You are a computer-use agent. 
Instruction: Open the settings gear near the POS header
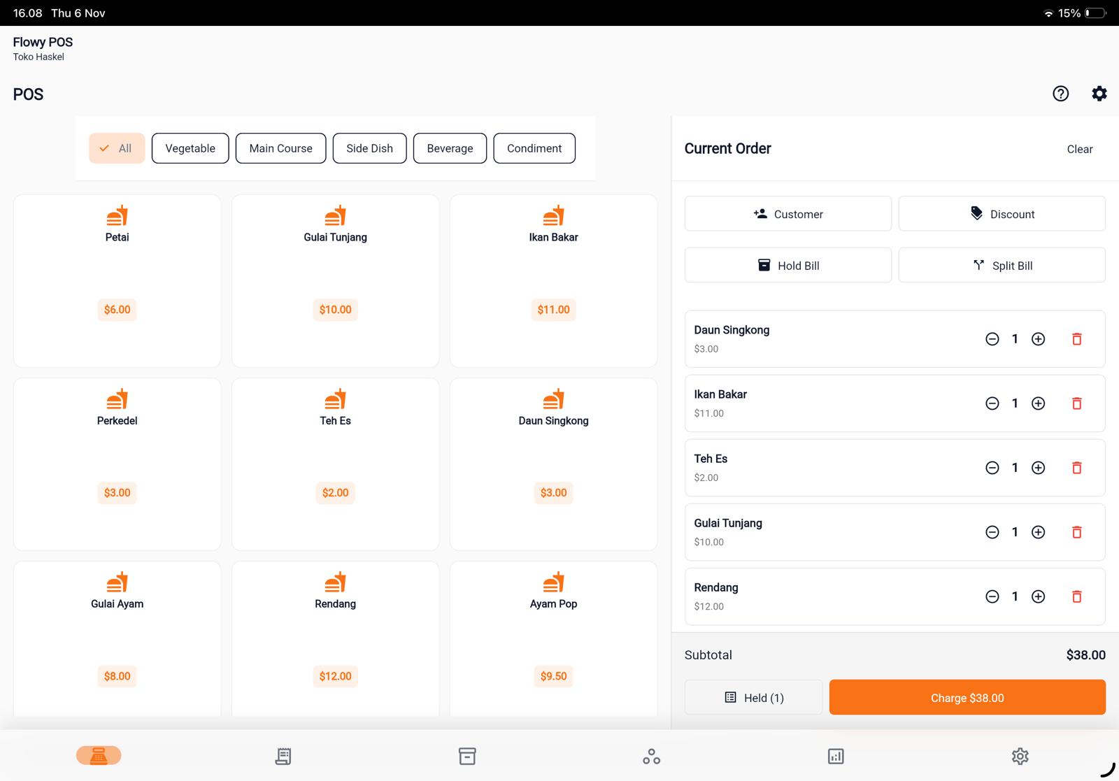click(x=1099, y=93)
